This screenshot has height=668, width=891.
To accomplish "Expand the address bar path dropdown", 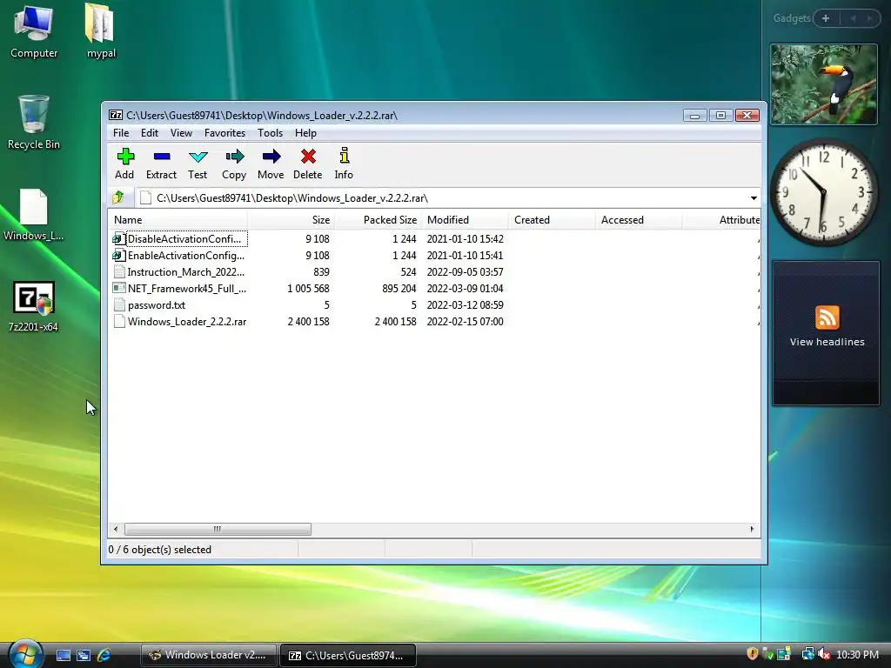I will coord(754,198).
